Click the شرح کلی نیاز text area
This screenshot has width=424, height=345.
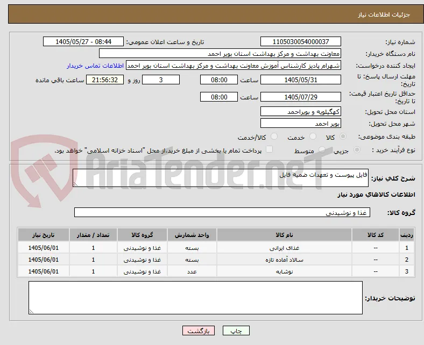tap(221, 178)
